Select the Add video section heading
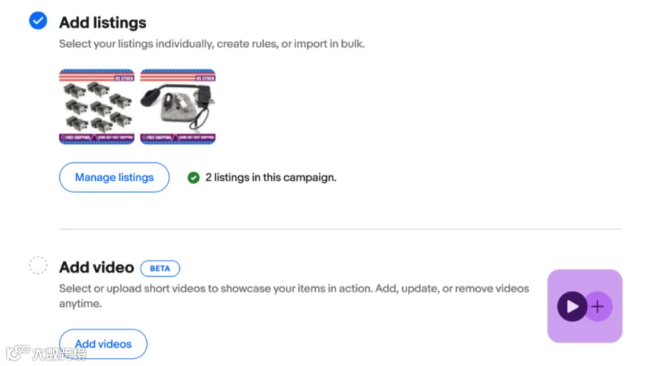This screenshot has height=366, width=658. click(97, 267)
